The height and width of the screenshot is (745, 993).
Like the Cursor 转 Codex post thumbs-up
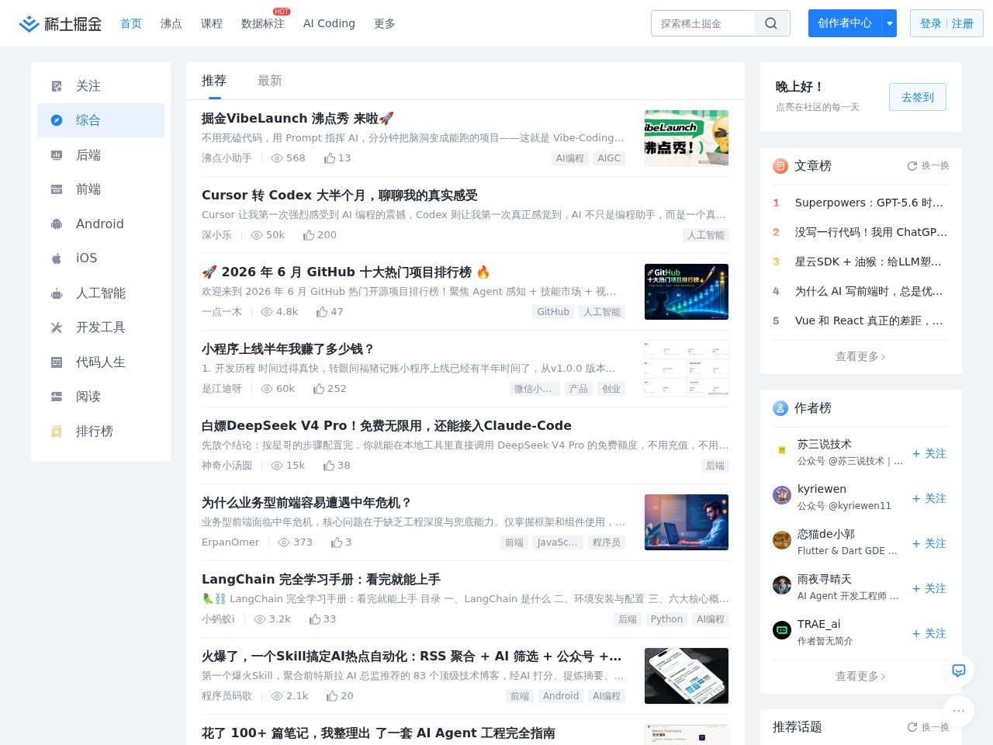pos(320,235)
